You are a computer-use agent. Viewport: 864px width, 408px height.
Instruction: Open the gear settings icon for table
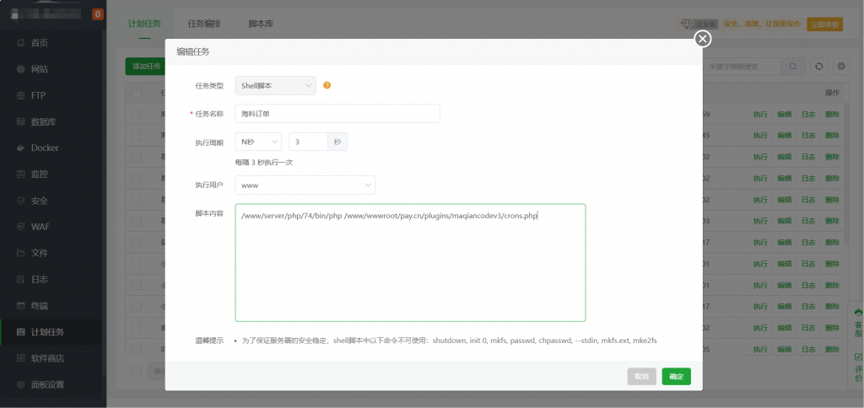point(840,67)
